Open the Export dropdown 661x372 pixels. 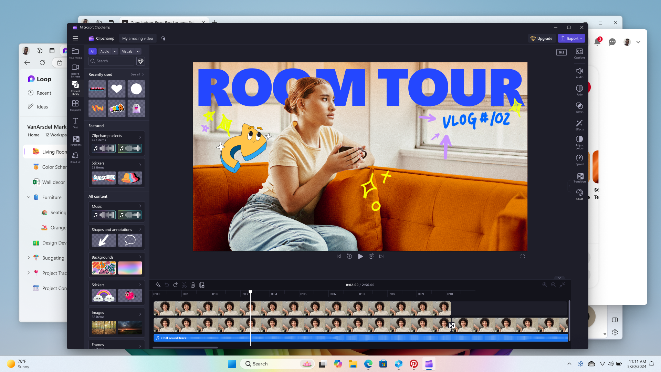[571, 39]
